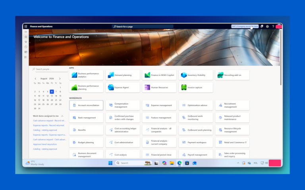This screenshot has width=305, height=190.
Task: Open Cash advance request : Record ret... link
Action: pyautogui.click(x=49, y=121)
